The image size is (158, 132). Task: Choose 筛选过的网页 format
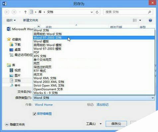pyautogui.click(x=94, y=67)
